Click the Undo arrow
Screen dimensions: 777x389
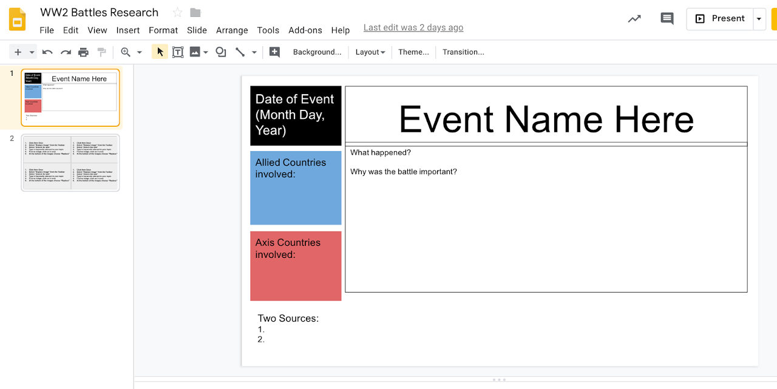[47, 52]
